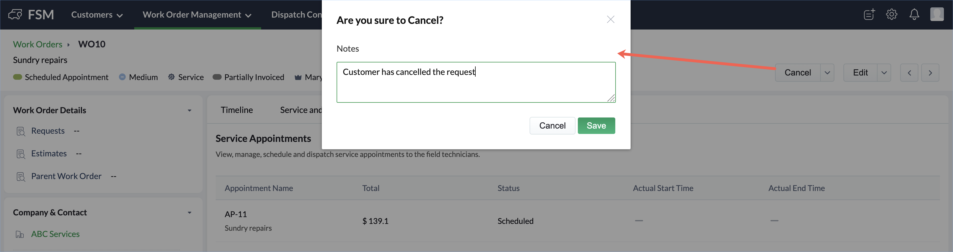This screenshot has width=953, height=252.
Task: Go to the next work order arrow
Action: pos(930,73)
